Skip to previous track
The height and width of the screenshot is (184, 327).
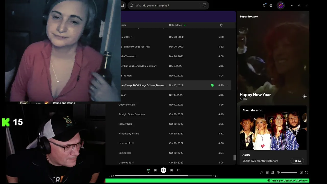(155, 170)
